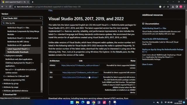Viewport: 187px width, 105px height.
Task: Close the Latest supported Visual C++ tab
Action: tap(28, 2)
